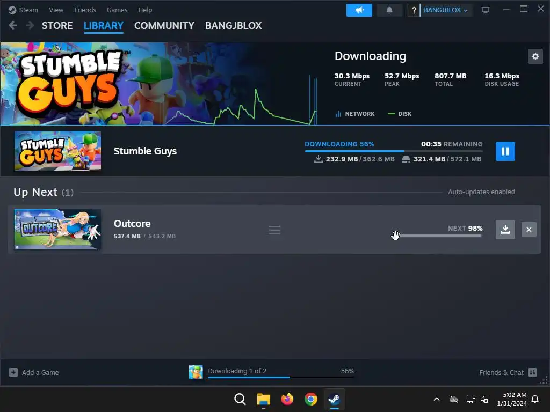Launch Chrome from taskbar

(x=311, y=399)
